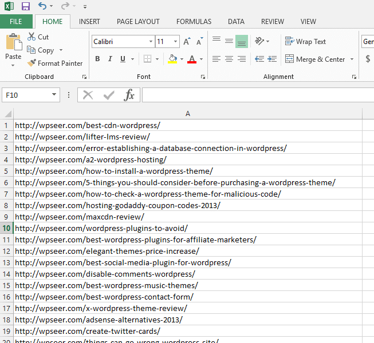Click the Cancel X icon in formula bar

click(88, 95)
